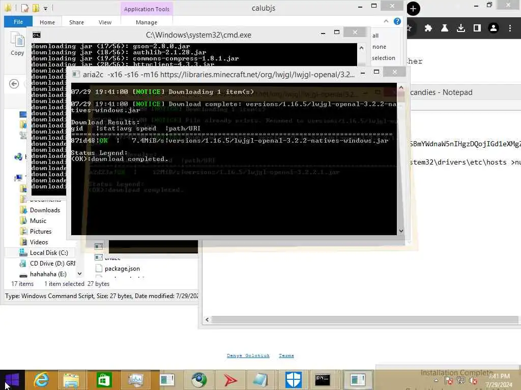Launch Internet Explorer from taskbar
Viewport: 521px width, 390px height.
(x=41, y=380)
